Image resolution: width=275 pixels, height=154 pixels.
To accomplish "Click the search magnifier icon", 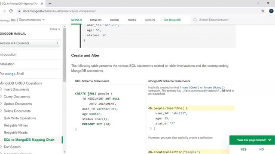I will pos(195,20).
